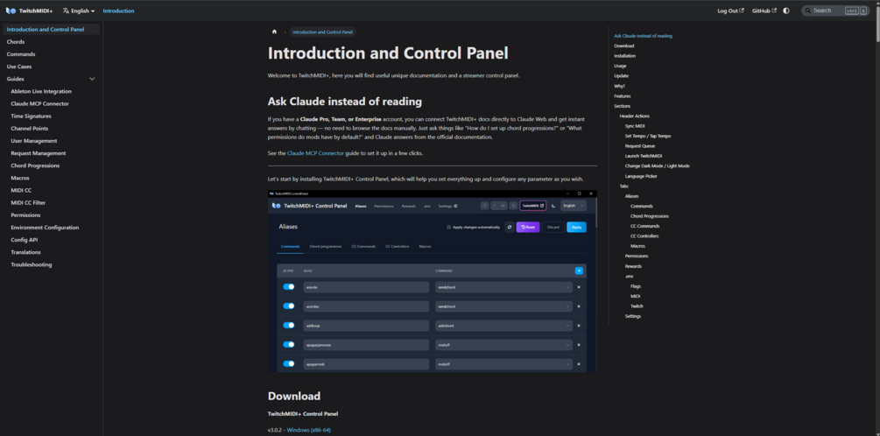This screenshot has width=880, height=436.
Task: Toggle dark/light mode contrast icon
Action: point(785,11)
